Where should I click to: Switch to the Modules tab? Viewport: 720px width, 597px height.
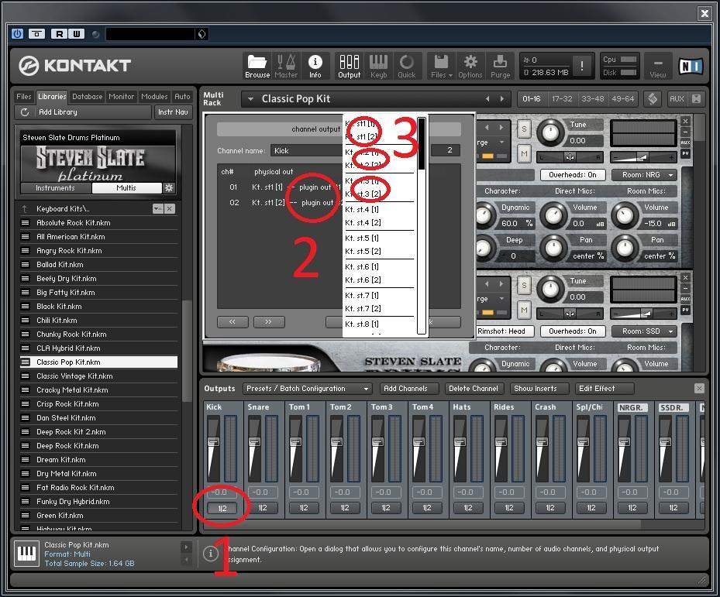(154, 96)
